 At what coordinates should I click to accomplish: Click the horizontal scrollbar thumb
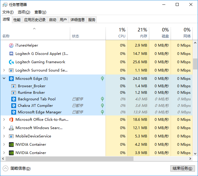[x=70, y=159]
